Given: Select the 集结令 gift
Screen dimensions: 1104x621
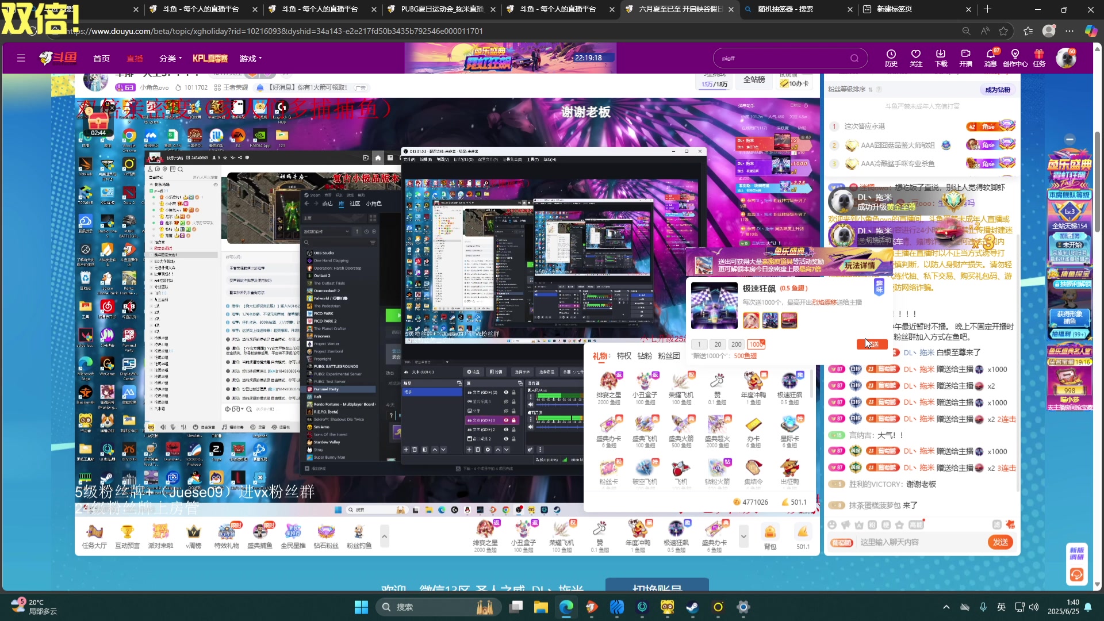Looking at the screenshot, I should point(753,474).
